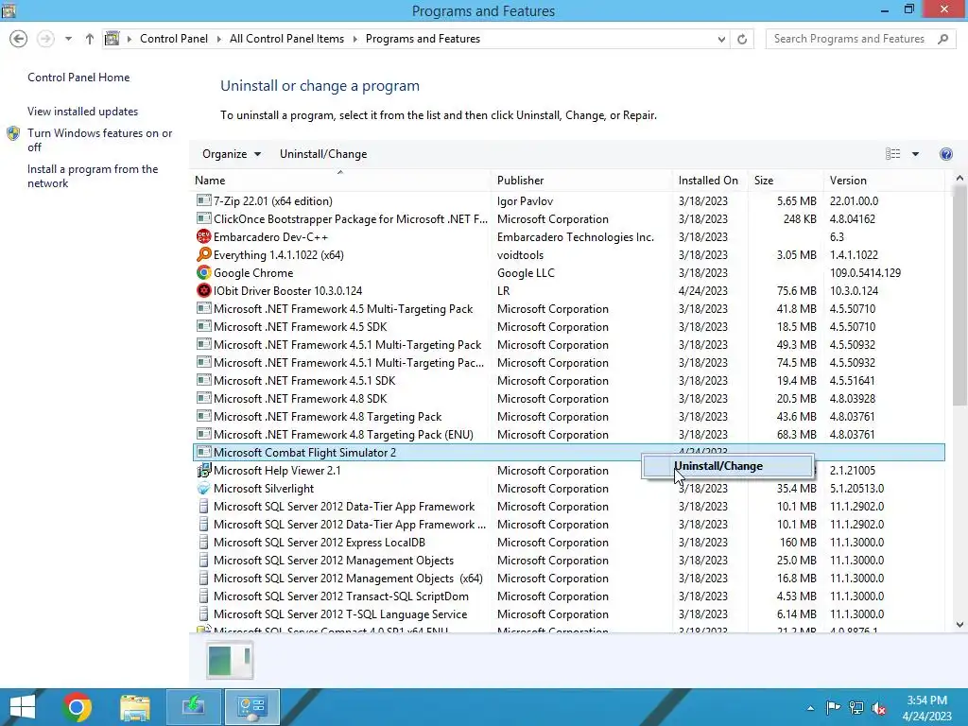
Task: Sort list by Installed On column
Action: pos(708,181)
